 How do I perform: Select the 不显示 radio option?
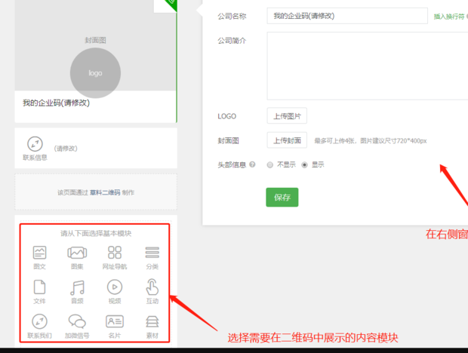pyautogui.click(x=270, y=164)
